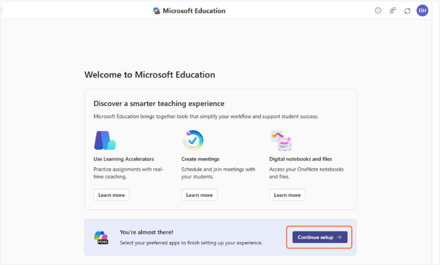Click the drag handle dots at top-left
The height and width of the screenshot is (265, 440).
(2, 11)
